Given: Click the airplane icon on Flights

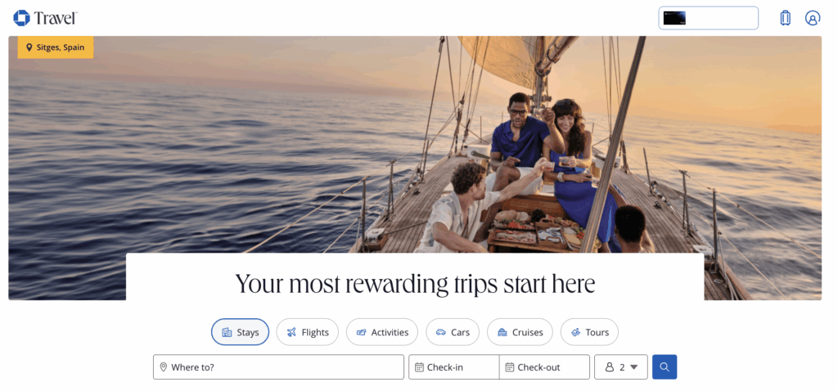Looking at the screenshot, I should 291,332.
